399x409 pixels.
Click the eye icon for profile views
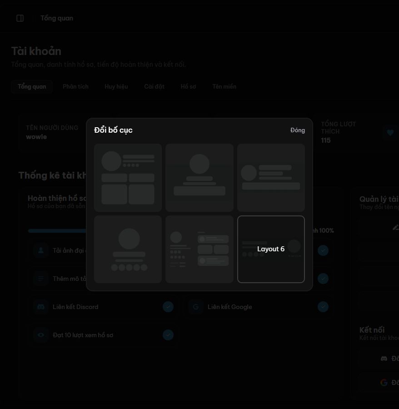41,335
